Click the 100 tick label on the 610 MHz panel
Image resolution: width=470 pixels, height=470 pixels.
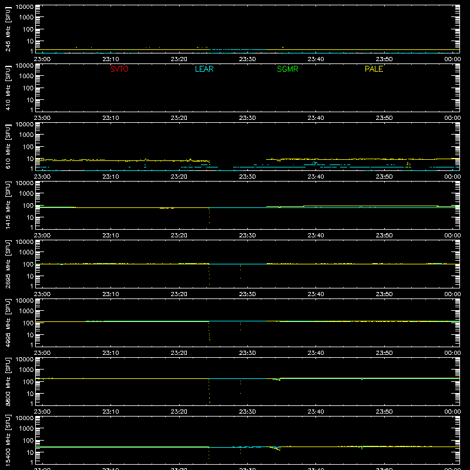click(x=28, y=147)
